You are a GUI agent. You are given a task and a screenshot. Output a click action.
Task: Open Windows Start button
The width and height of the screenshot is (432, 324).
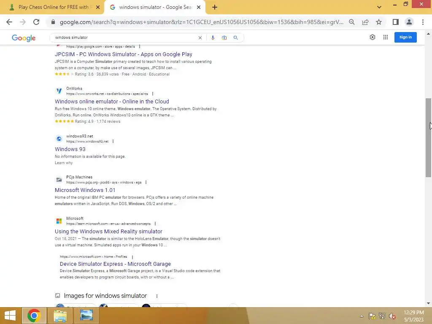(10, 316)
